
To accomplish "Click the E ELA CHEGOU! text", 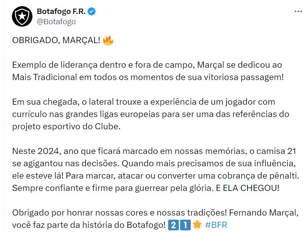I will (x=247, y=188).
